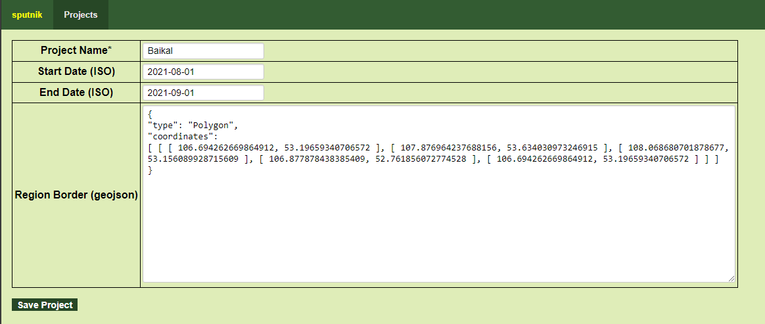Click the Start Date (ISO) label
765x324 pixels.
pyautogui.click(x=76, y=72)
